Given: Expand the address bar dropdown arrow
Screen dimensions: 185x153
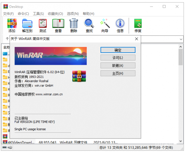Looking at the screenshot, I should coord(181,39).
